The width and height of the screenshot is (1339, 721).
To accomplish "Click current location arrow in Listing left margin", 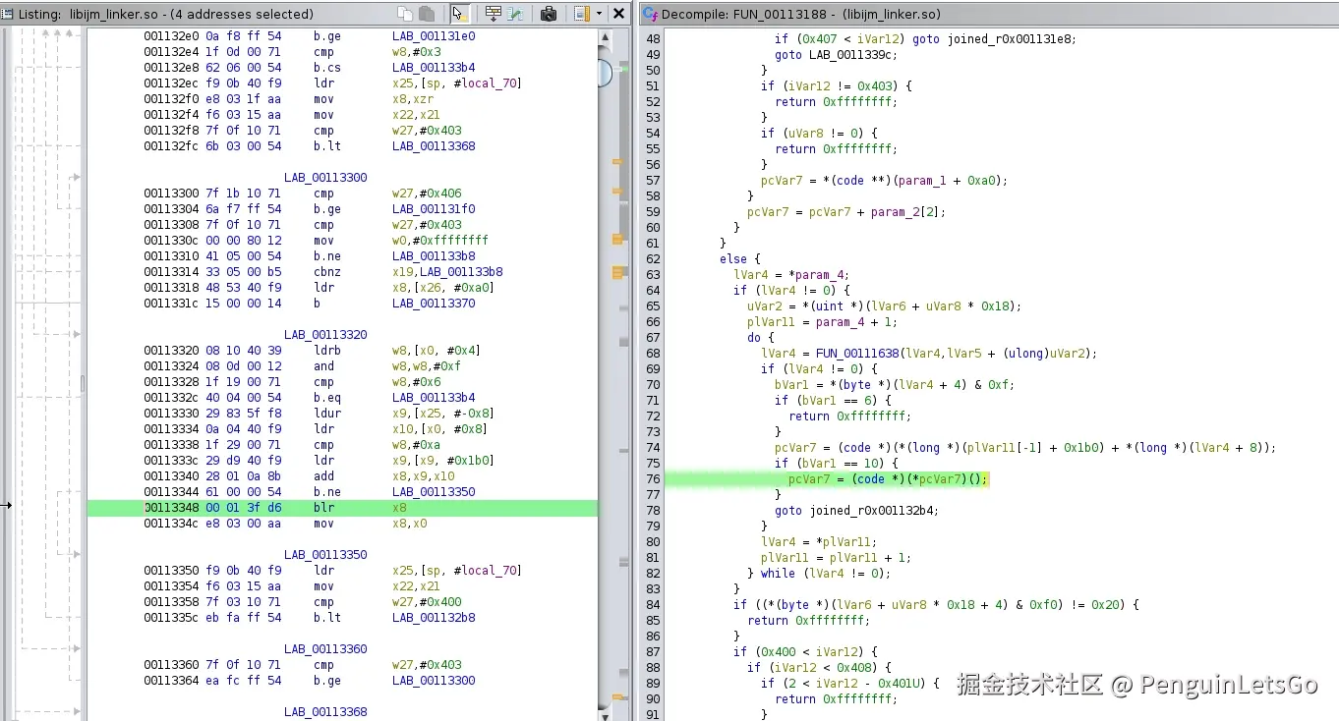I will click(x=7, y=505).
